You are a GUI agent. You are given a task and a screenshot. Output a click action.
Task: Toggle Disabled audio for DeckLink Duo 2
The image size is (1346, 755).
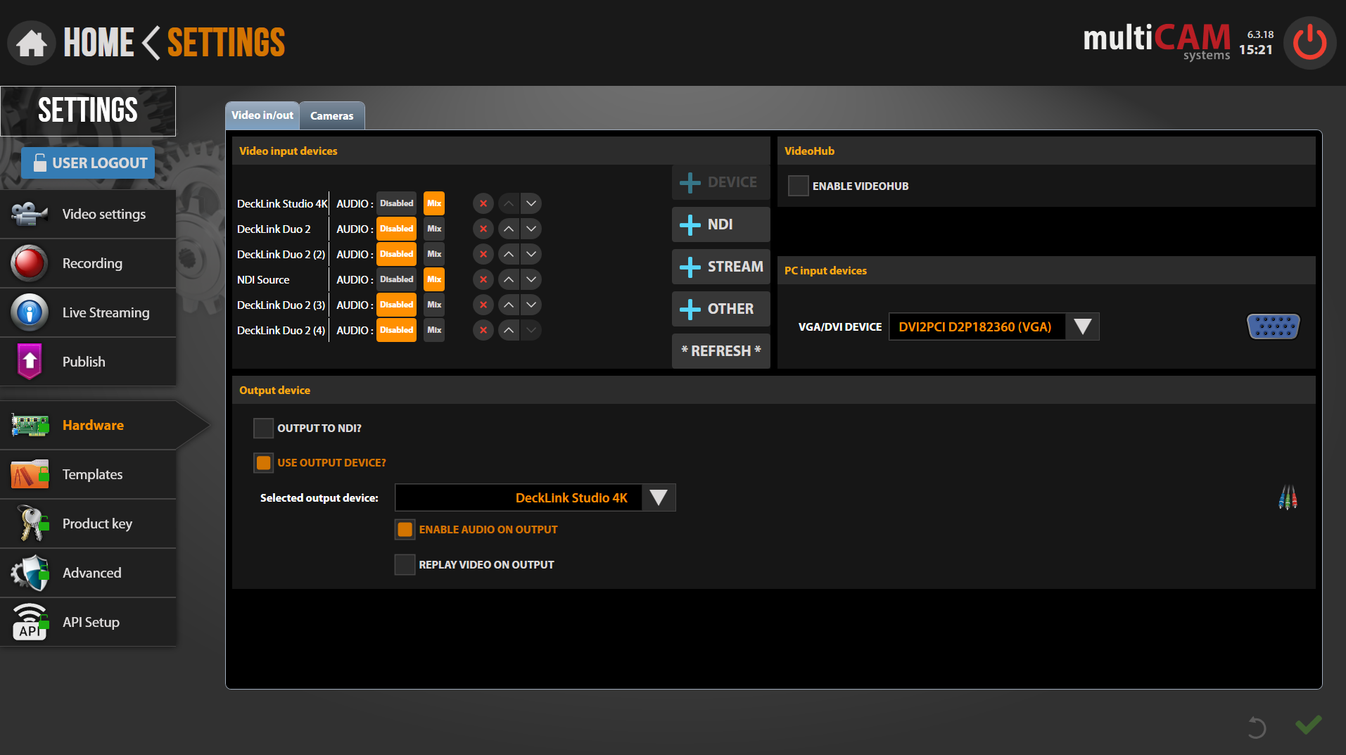tap(396, 229)
